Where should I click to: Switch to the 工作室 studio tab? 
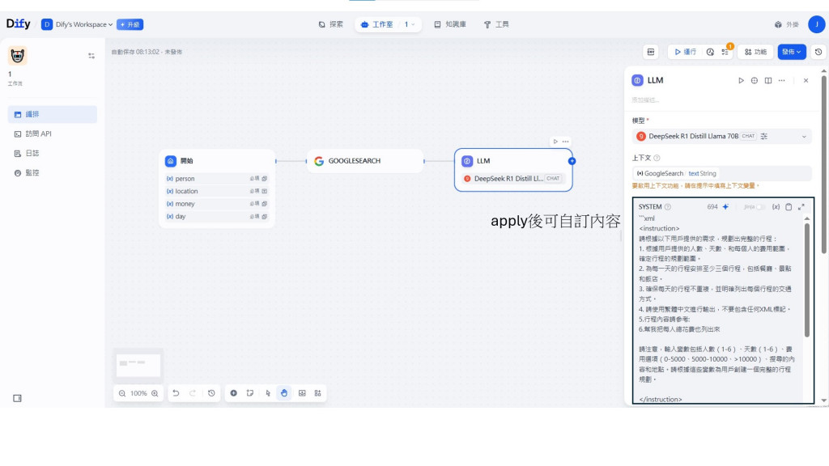coord(377,24)
